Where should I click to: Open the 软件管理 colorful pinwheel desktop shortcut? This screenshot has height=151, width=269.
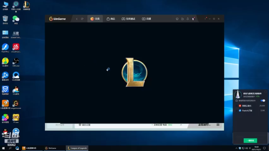point(5,119)
